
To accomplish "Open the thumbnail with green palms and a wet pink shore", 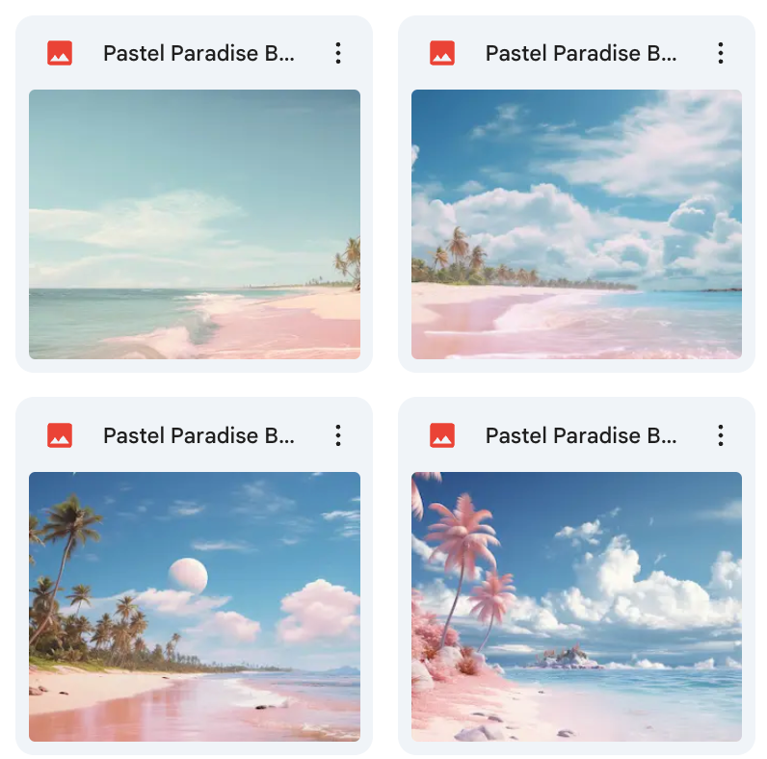I will click(x=195, y=607).
